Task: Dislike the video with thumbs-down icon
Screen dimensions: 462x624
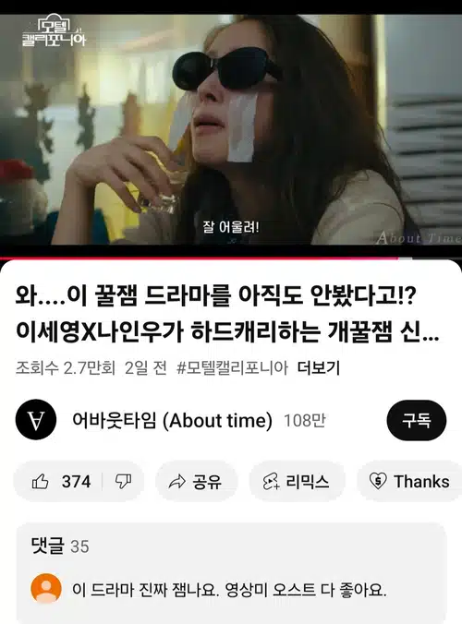Action: tap(123, 482)
